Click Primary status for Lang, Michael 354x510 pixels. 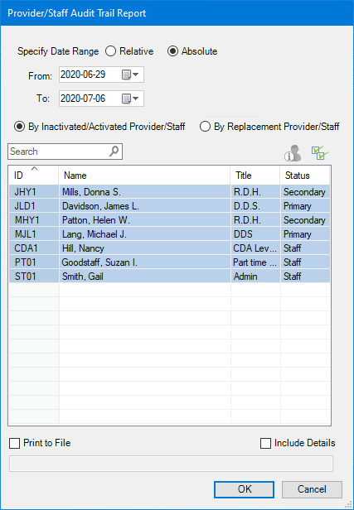pyautogui.click(x=305, y=234)
